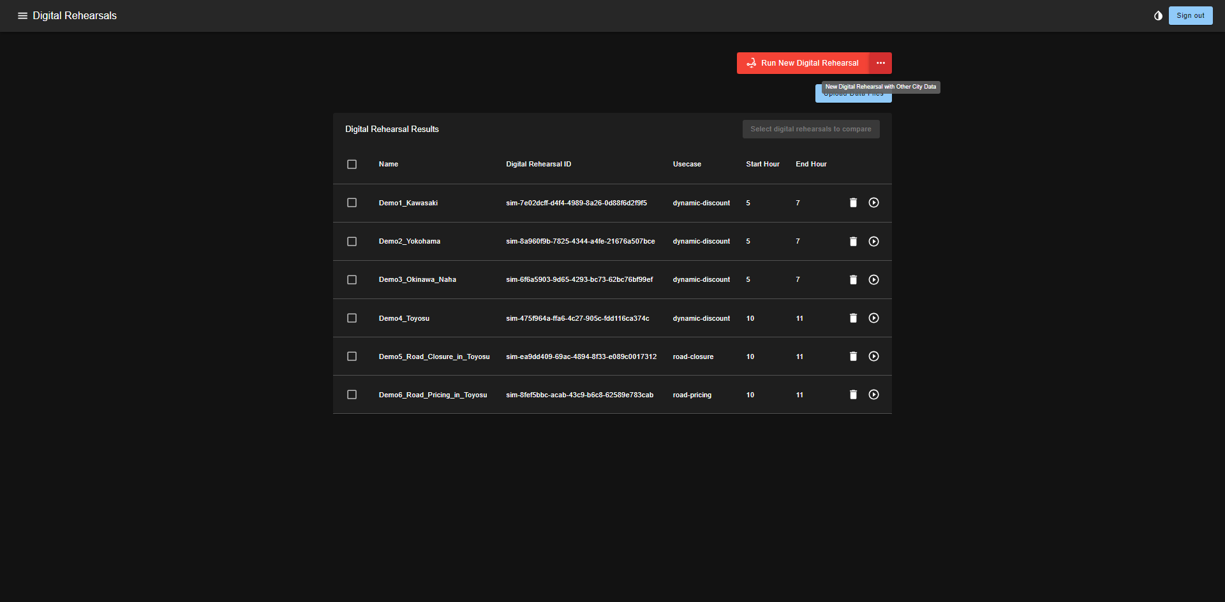
Task: Click Run New Digital Rehearsal button
Action: click(x=803, y=63)
